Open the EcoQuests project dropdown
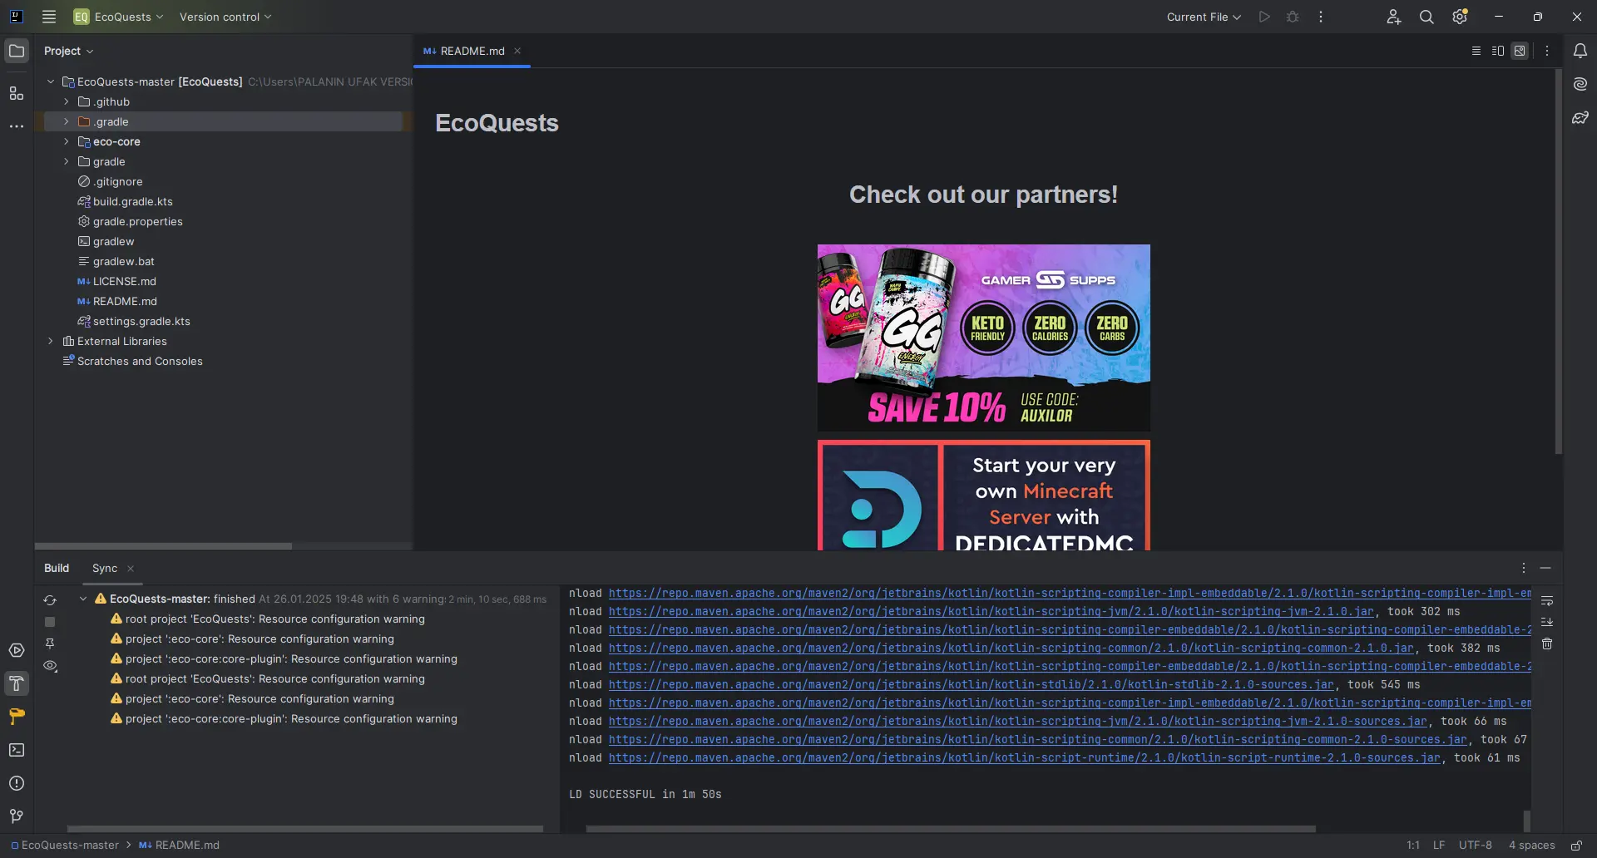The image size is (1597, 858). 119,17
